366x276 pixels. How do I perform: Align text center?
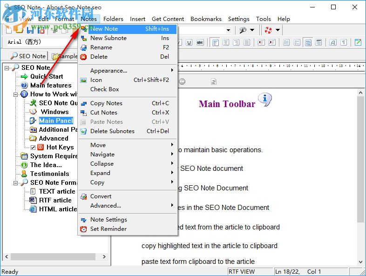click(x=226, y=42)
